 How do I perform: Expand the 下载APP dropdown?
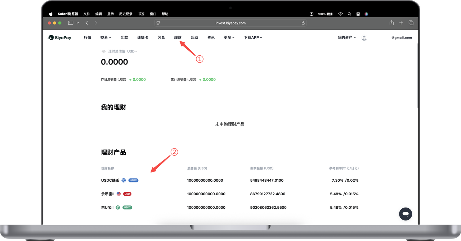click(253, 38)
